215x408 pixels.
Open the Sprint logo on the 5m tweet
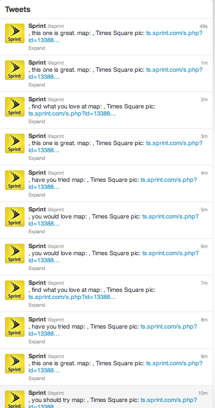coord(15,217)
